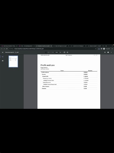Viewport: 114px width, 153px height.
Task: Click the "Cost of Goods Sold" account row
Action: (69, 84)
